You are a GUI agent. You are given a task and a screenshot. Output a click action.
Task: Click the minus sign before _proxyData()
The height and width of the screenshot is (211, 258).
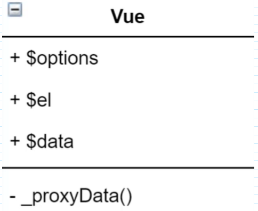(13, 197)
